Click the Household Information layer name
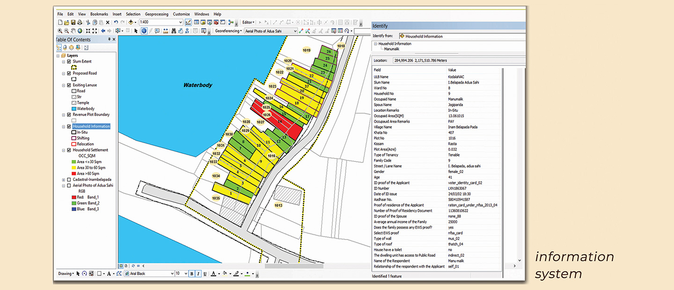Viewport: 674px width, 290px height. [91, 126]
